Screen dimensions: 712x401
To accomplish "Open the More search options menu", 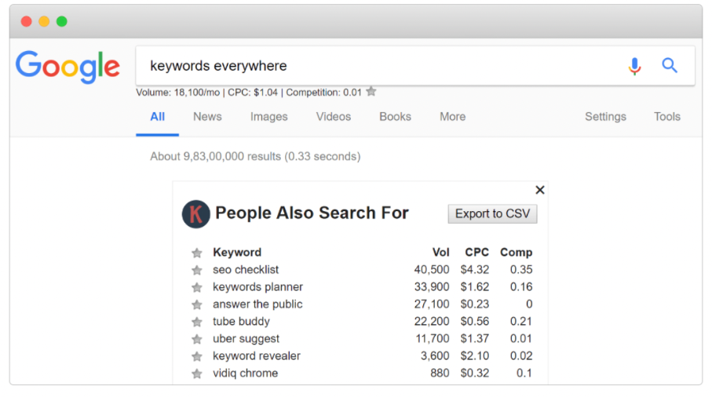I will pyautogui.click(x=452, y=117).
